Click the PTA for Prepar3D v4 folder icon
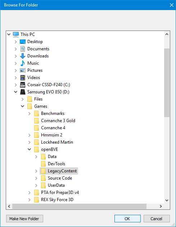This screenshot has height=227, width=176. point(36,193)
